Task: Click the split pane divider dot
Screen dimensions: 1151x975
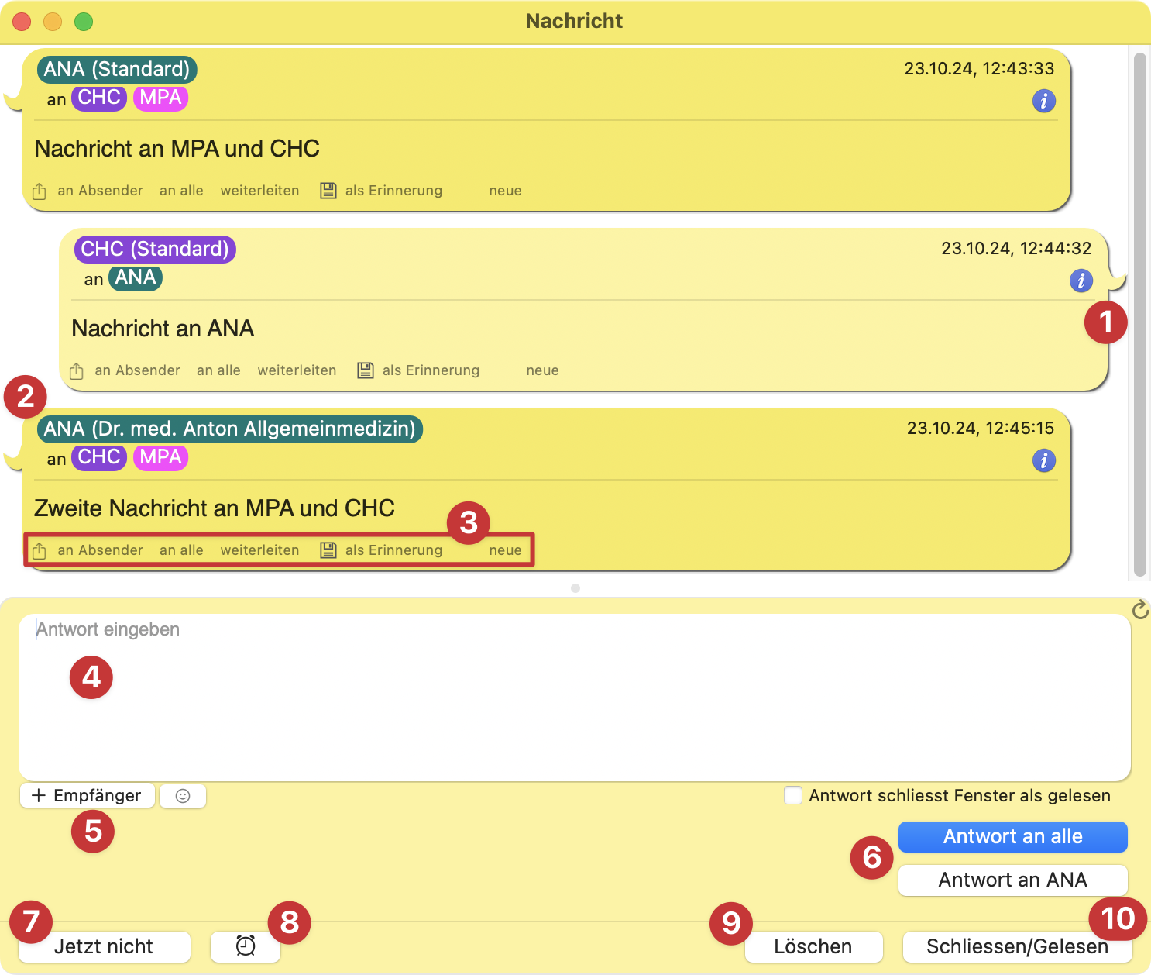Action: tap(575, 588)
